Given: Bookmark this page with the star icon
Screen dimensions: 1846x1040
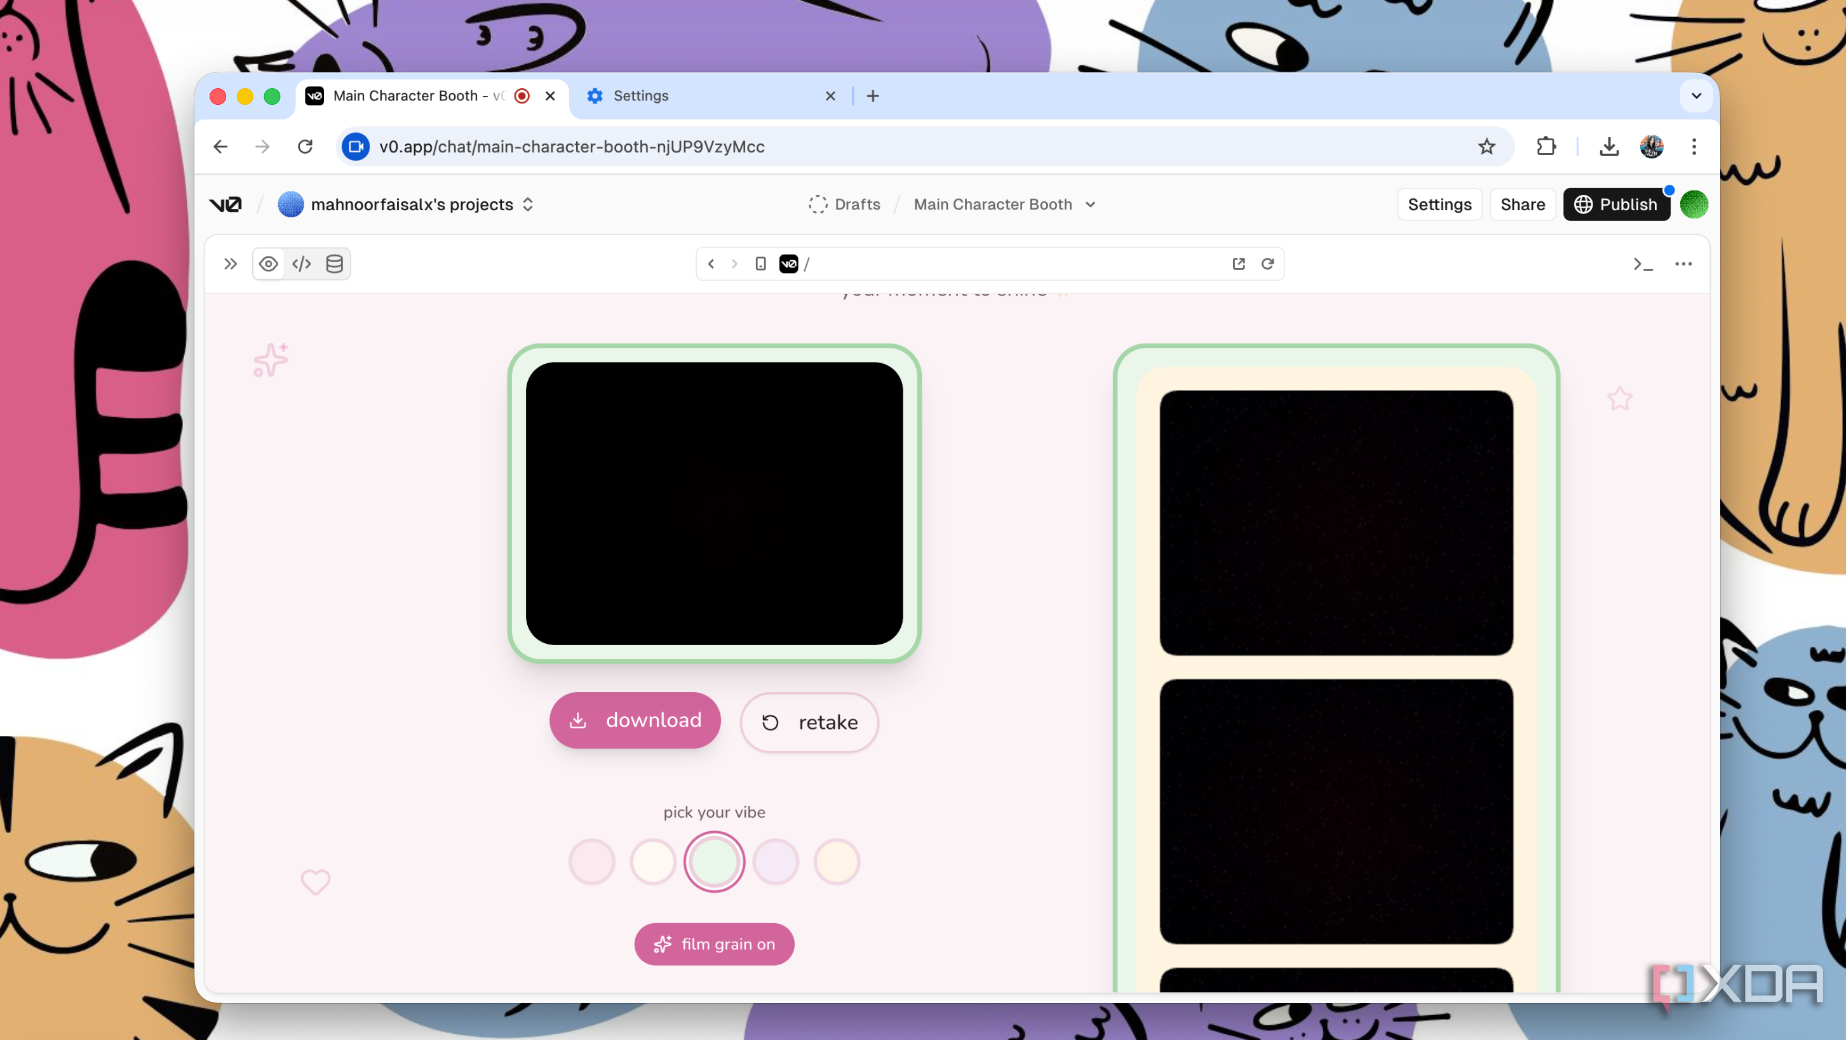Looking at the screenshot, I should point(1487,147).
